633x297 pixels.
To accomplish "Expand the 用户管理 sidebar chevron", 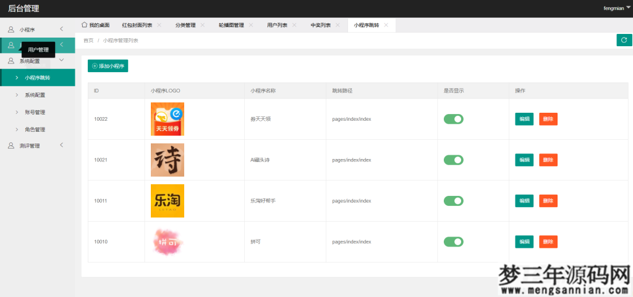I will pos(61,44).
